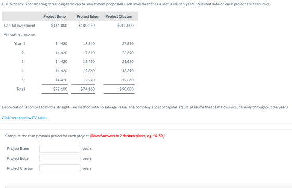Click the 27,810 Year 1 Clayton value

pyautogui.click(x=128, y=44)
